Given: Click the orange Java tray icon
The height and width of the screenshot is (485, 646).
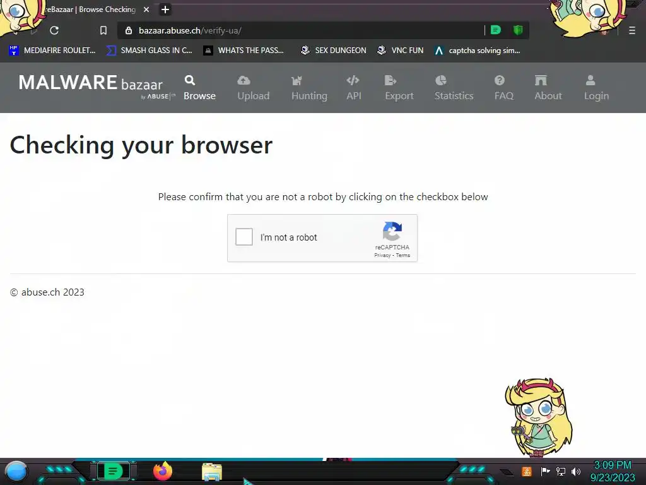Looking at the screenshot, I should coord(527,471).
